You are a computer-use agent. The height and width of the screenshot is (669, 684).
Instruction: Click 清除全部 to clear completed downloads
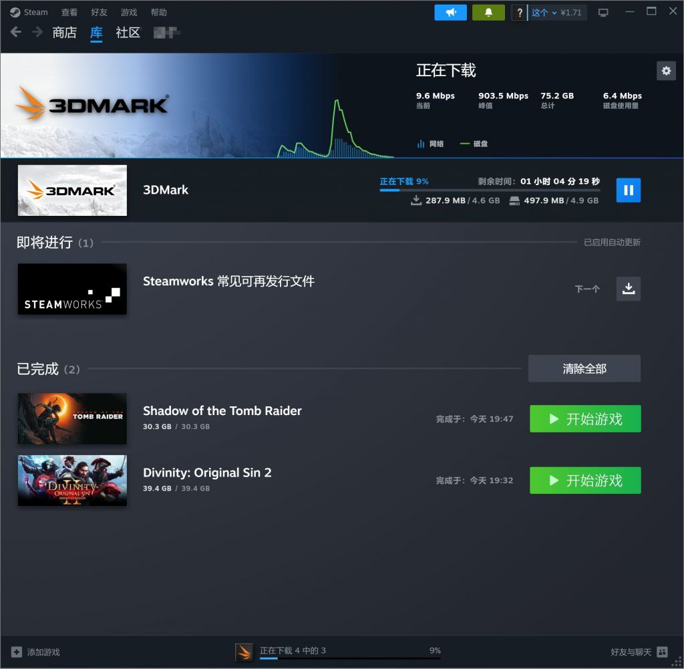(584, 368)
